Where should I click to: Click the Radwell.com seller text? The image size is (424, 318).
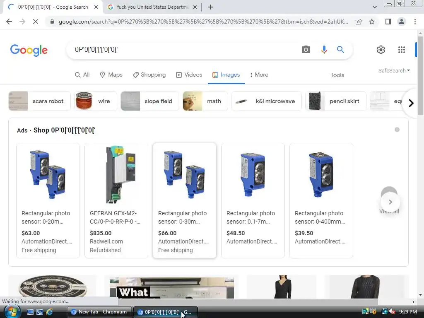[x=106, y=241]
